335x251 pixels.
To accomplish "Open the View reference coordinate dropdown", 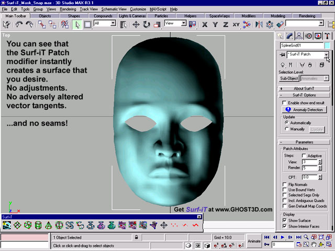I will (184, 23).
